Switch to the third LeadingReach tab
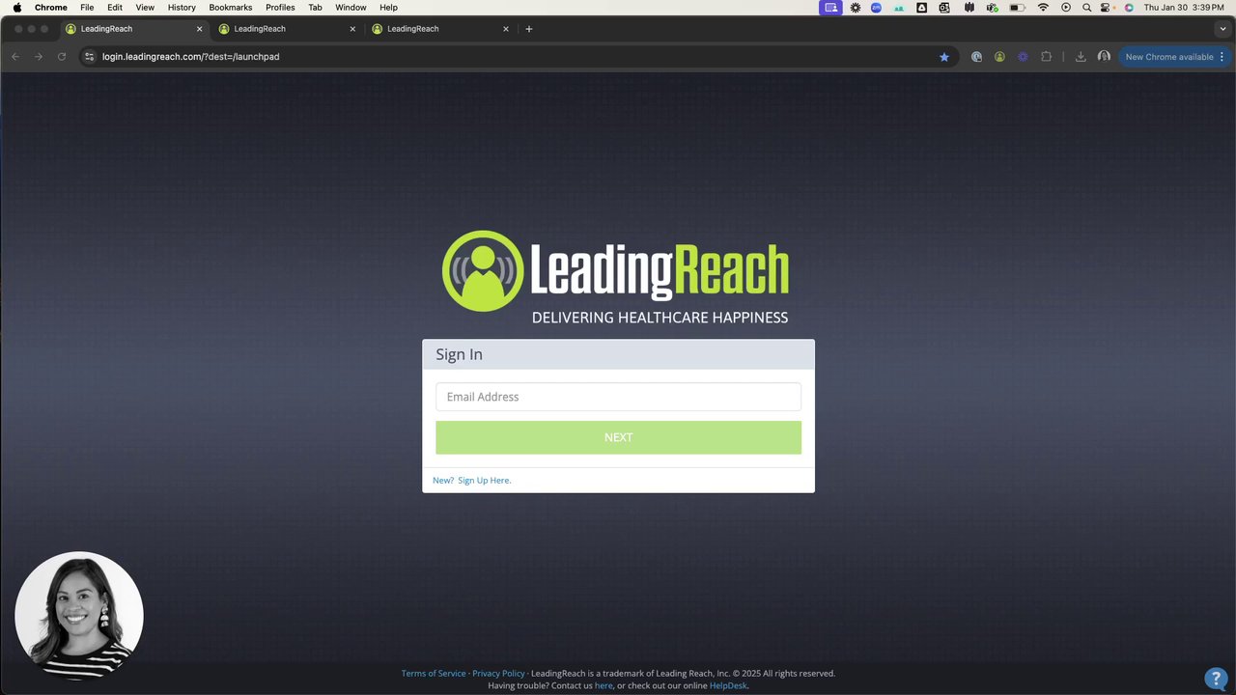This screenshot has height=695, width=1236. tap(441, 29)
